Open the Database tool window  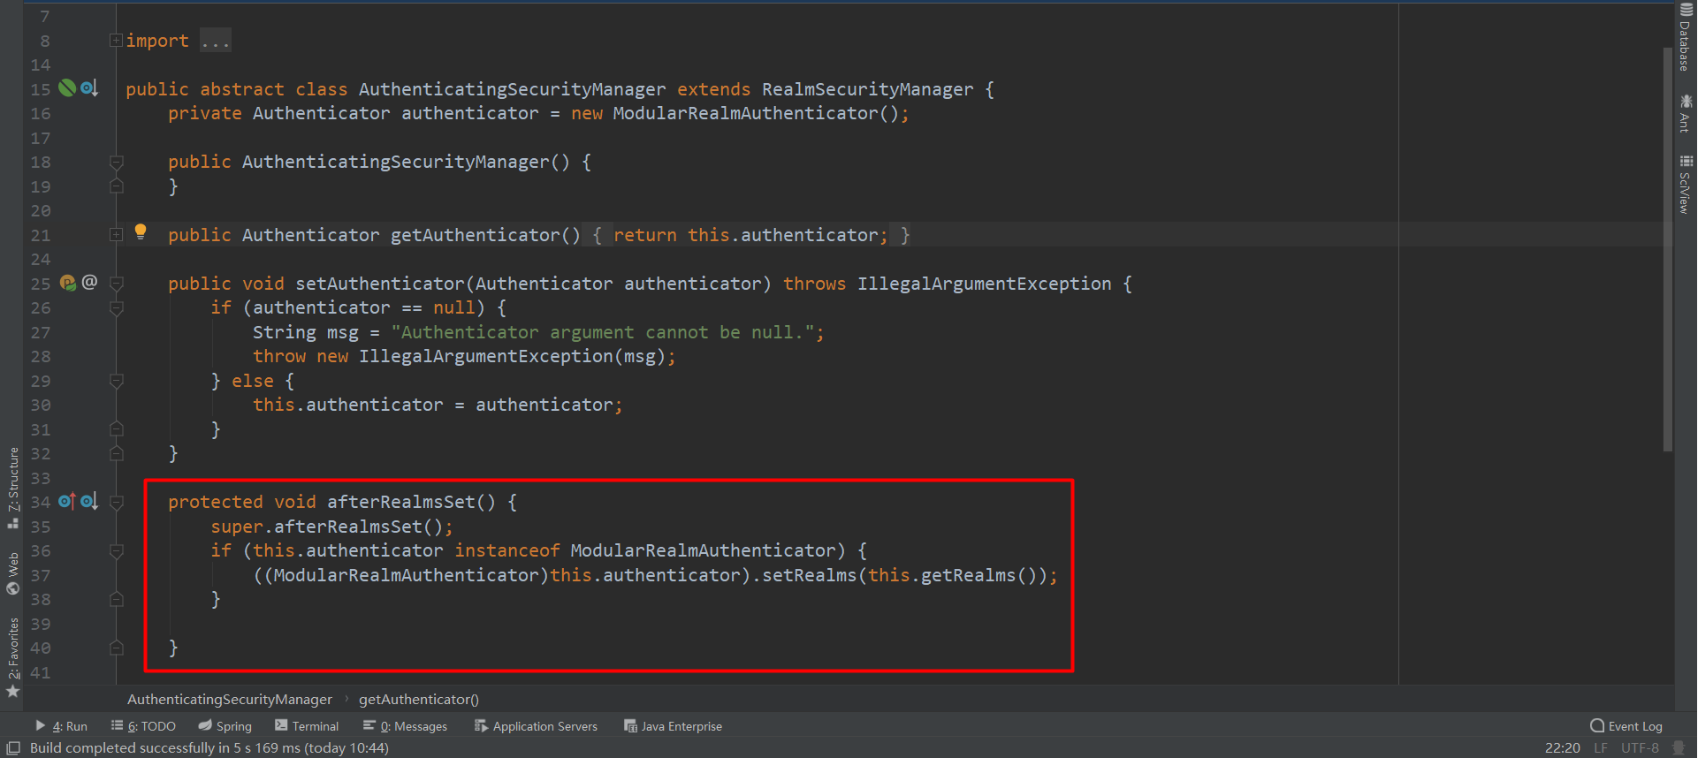click(x=1686, y=37)
